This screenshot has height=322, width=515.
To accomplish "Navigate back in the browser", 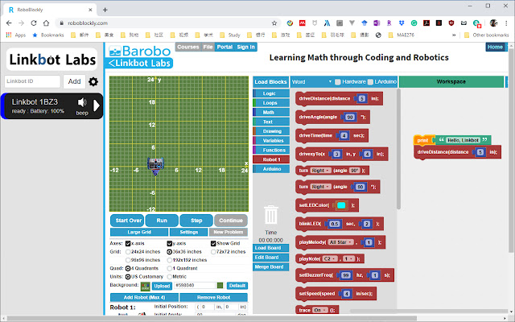I will click(9, 23).
